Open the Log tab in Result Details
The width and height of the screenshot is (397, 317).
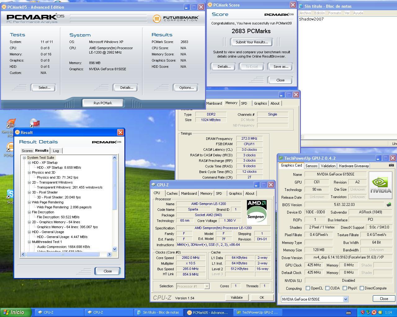pyautogui.click(x=56, y=151)
